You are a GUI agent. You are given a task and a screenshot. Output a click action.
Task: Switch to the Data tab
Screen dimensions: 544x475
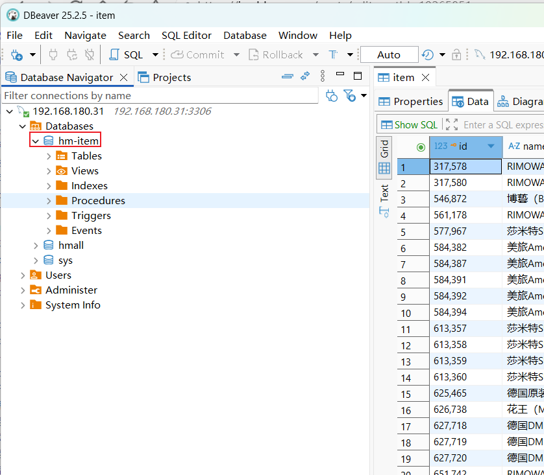pos(471,102)
